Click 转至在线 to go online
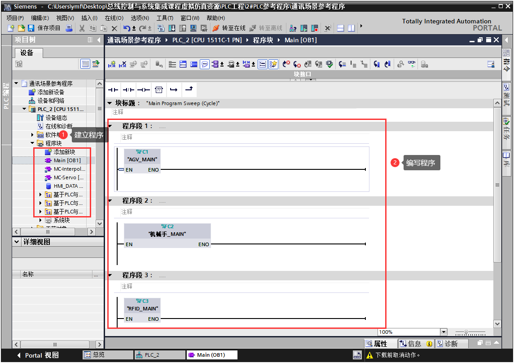 click(x=229, y=28)
